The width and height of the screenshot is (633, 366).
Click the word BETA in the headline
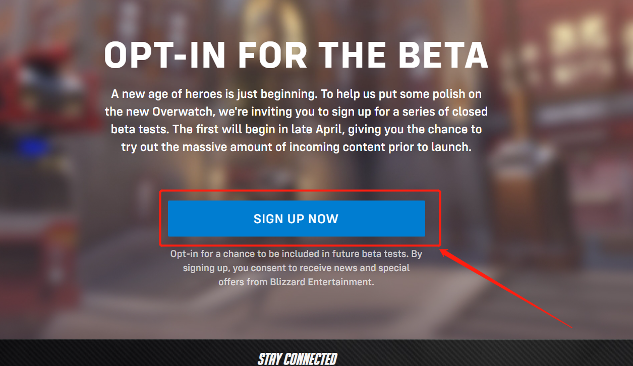[x=444, y=55]
